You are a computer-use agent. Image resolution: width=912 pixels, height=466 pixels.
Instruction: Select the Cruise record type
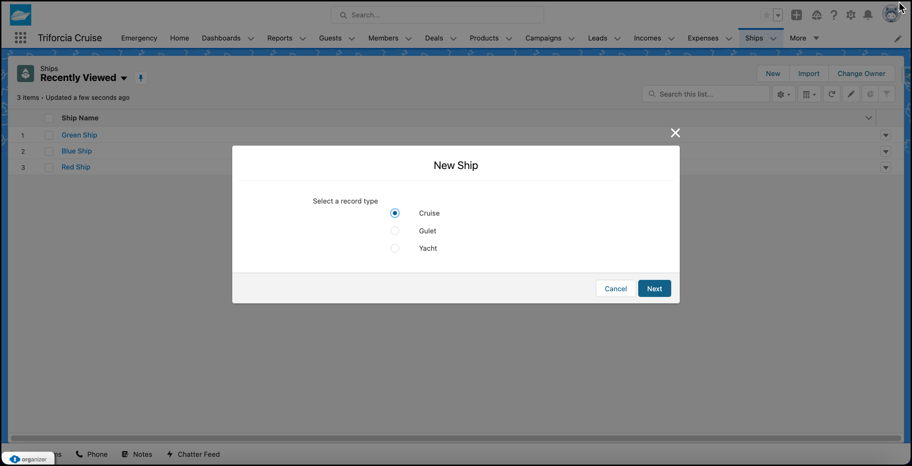tap(395, 213)
